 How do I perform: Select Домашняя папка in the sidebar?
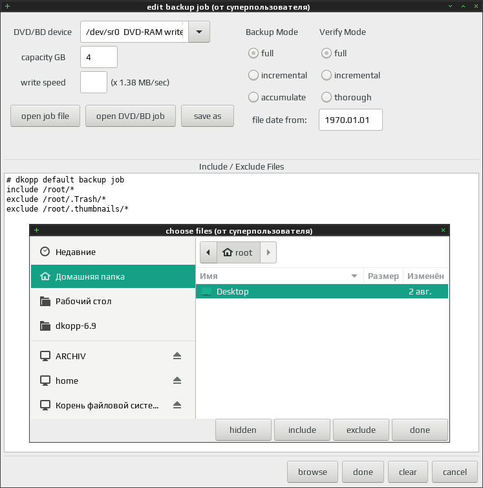(x=113, y=276)
